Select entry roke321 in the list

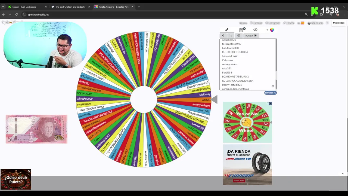tap(227, 68)
